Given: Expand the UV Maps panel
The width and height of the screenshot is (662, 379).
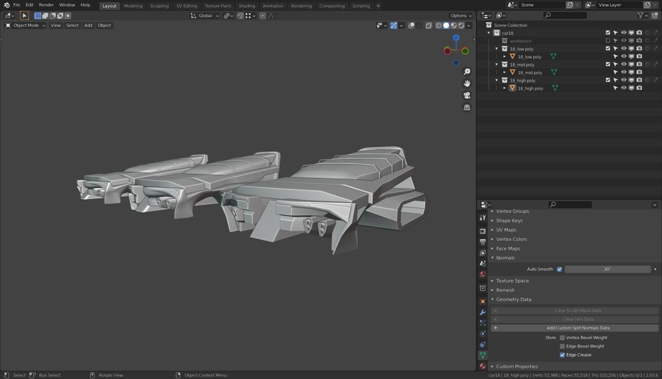Looking at the screenshot, I should (x=506, y=230).
